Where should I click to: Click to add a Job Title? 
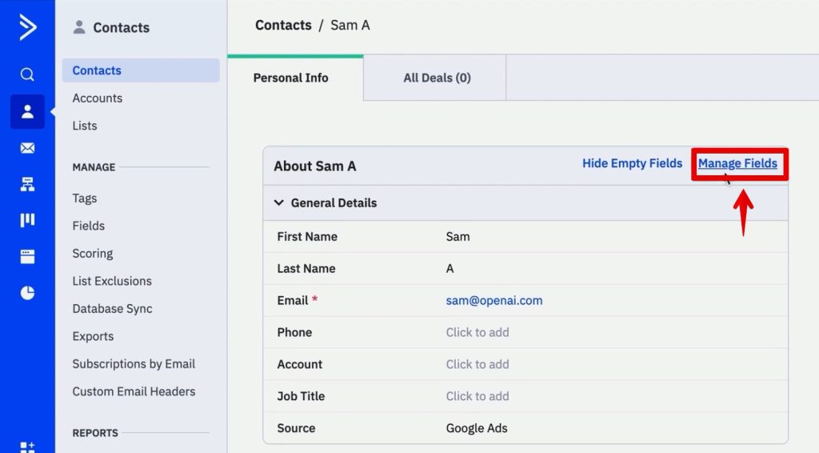coord(477,396)
